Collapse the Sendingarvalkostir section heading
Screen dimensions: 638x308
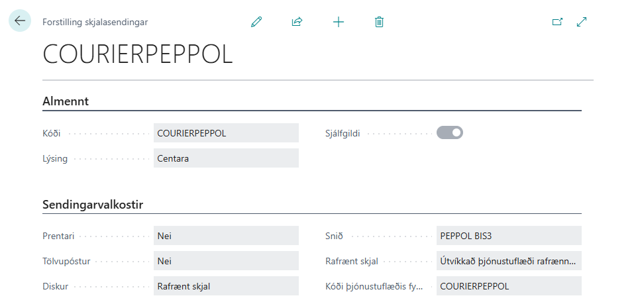coord(93,204)
